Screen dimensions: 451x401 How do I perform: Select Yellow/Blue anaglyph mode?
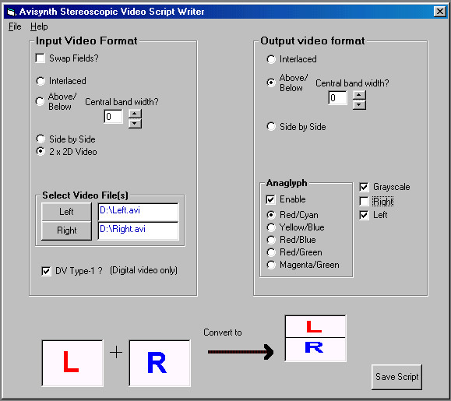tap(271, 227)
